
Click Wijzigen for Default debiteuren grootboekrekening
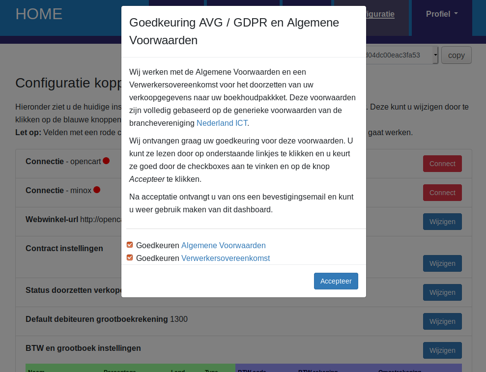click(x=442, y=321)
